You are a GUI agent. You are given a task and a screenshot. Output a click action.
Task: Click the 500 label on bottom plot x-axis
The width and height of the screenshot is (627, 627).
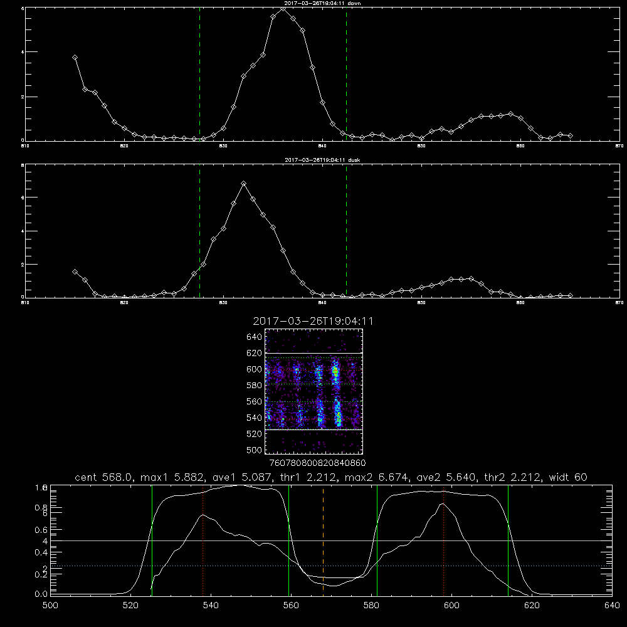click(x=50, y=605)
